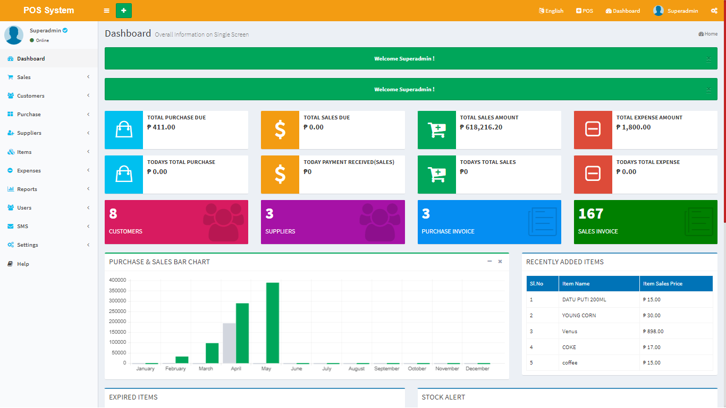726x408 pixels.
Task: Click the Sales cart icon in the sidebar
Action: click(x=10, y=77)
